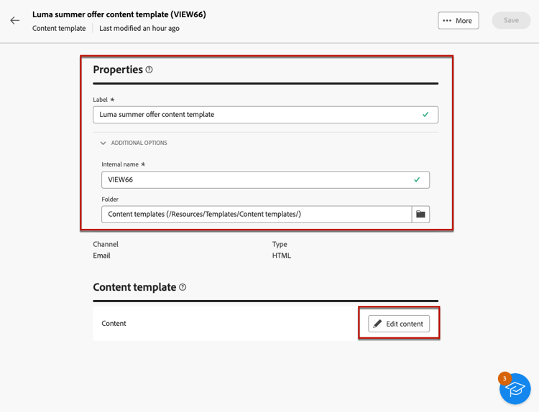This screenshot has width=539, height=412.
Task: Select the Folder path field
Action: [257, 214]
